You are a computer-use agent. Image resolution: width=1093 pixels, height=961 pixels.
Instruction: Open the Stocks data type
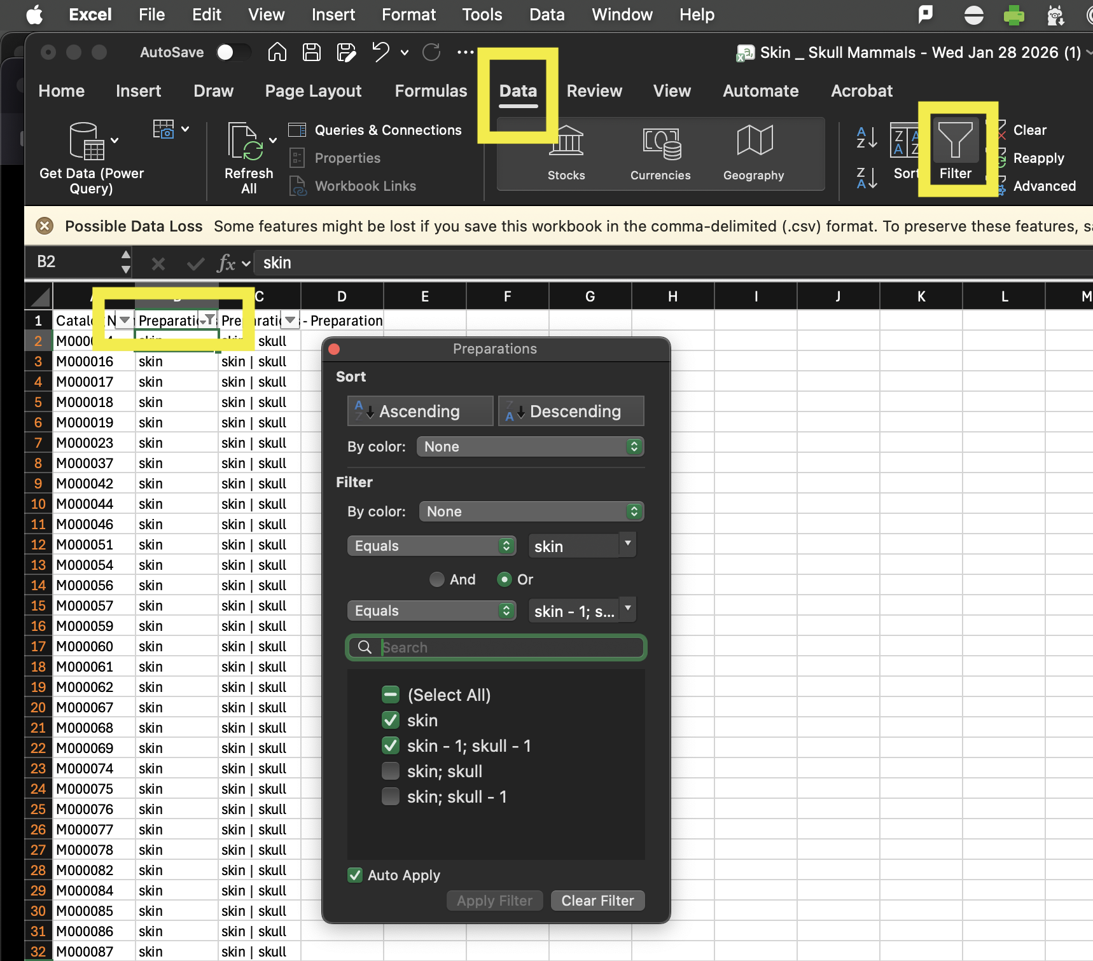coord(566,153)
